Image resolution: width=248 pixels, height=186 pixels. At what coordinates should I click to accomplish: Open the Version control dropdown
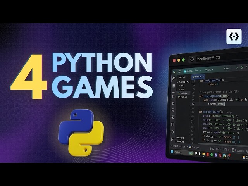209,70
